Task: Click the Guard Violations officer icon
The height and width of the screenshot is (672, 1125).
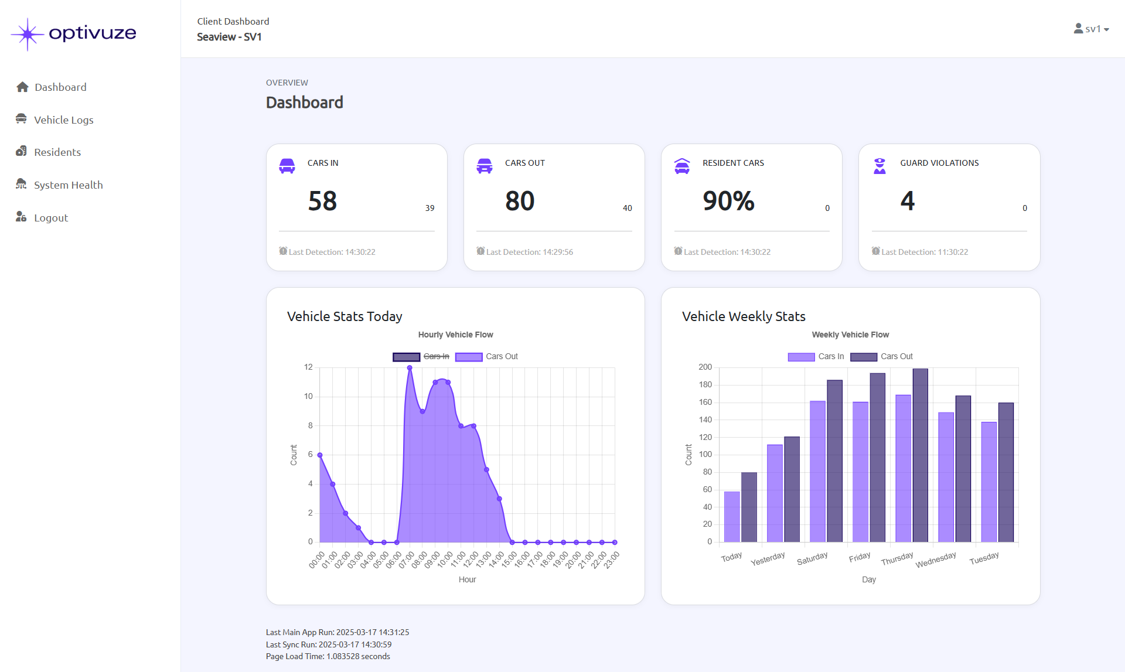Action: (x=879, y=166)
